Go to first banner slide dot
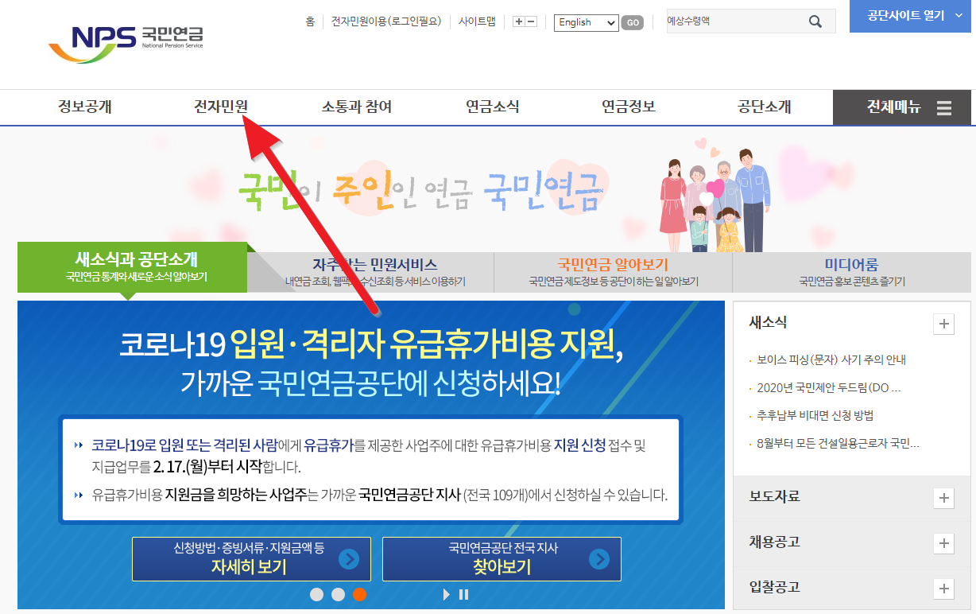 (x=316, y=594)
